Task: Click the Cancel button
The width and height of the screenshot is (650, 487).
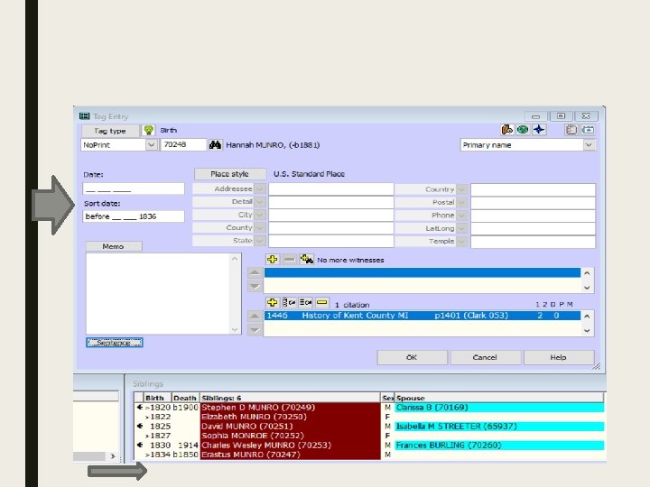Action: pyautogui.click(x=485, y=357)
